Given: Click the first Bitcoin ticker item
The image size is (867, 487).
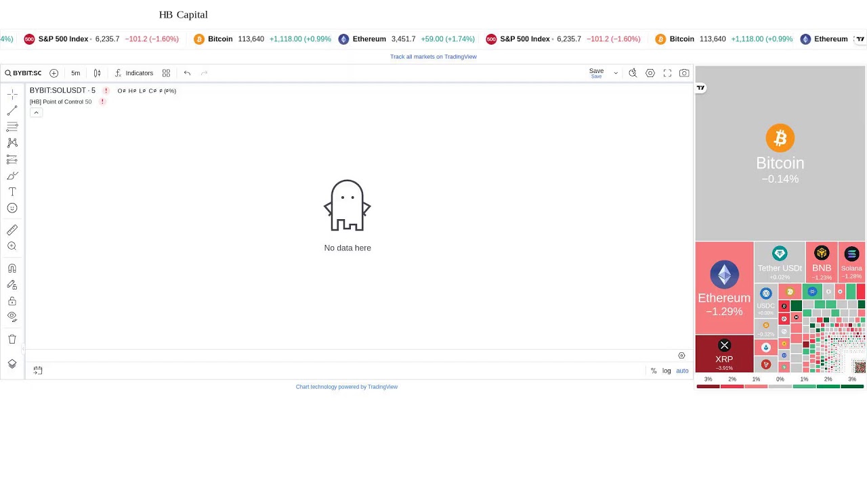Looking at the screenshot, I should click(x=262, y=39).
